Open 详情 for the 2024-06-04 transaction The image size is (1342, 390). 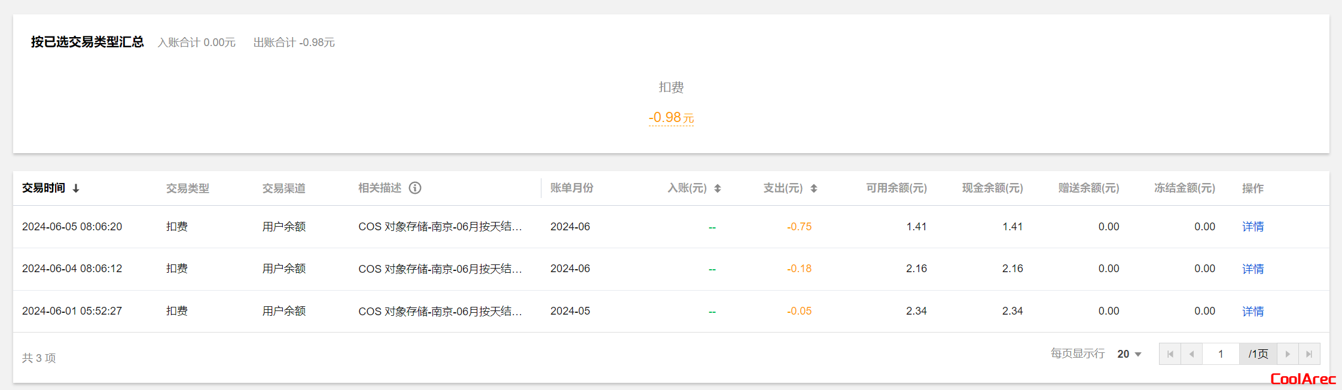pos(1253,269)
